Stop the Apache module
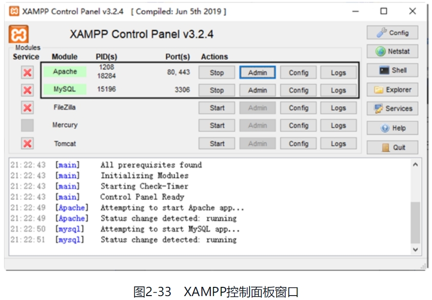Screen dimensions: 432x300 click(216, 73)
